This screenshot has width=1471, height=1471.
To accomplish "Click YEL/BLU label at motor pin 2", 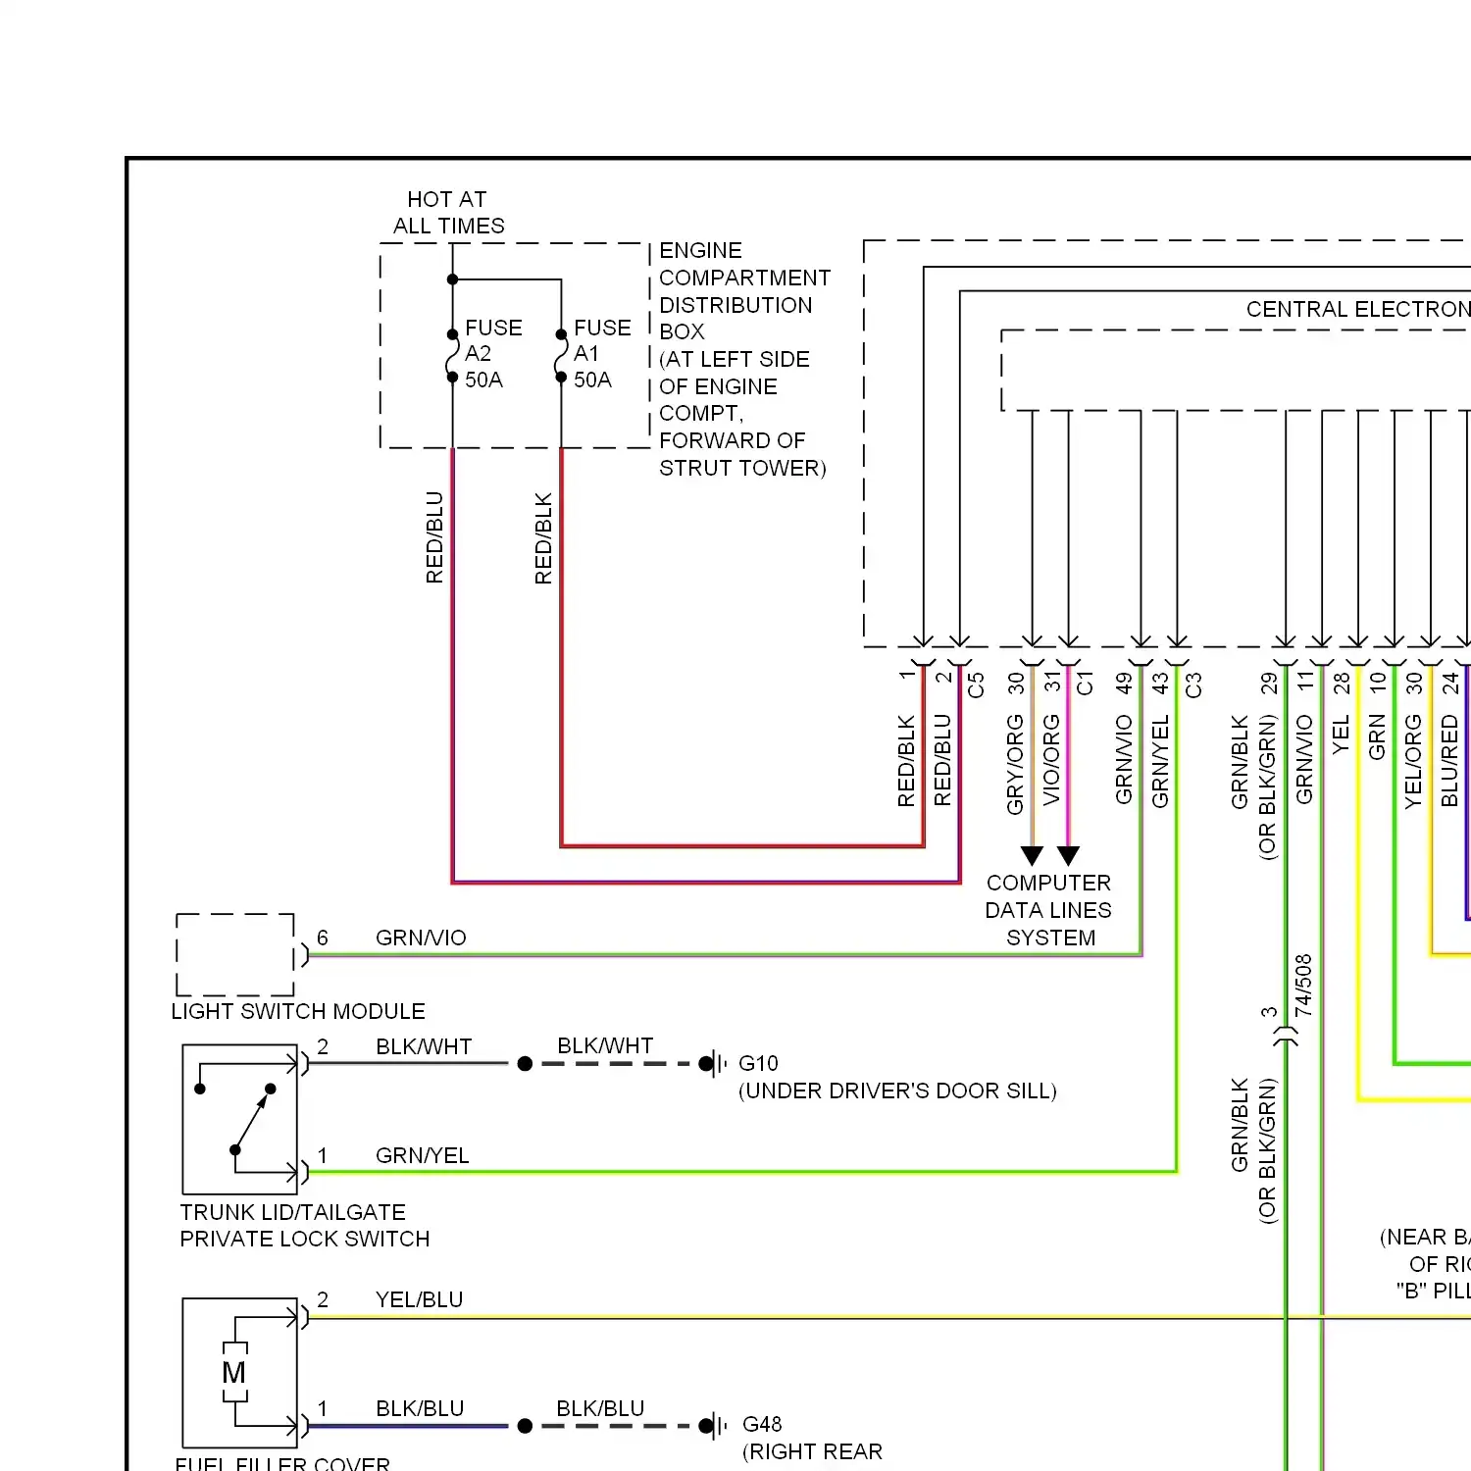I will pyautogui.click(x=419, y=1299).
